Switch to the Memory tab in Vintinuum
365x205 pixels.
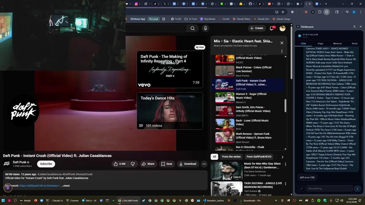point(337,44)
